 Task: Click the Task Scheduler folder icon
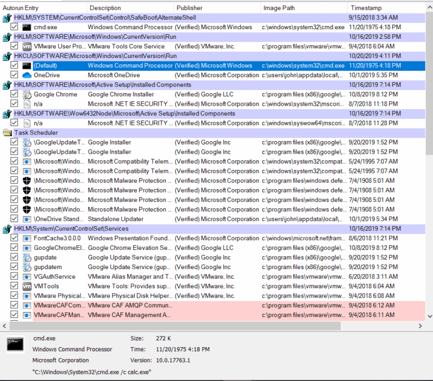tap(7, 133)
